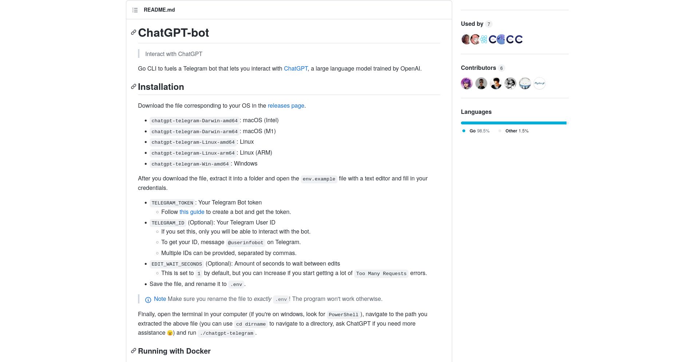Open fifth contributor avatar with helmet
The height and width of the screenshot is (362, 699).
coord(525,83)
